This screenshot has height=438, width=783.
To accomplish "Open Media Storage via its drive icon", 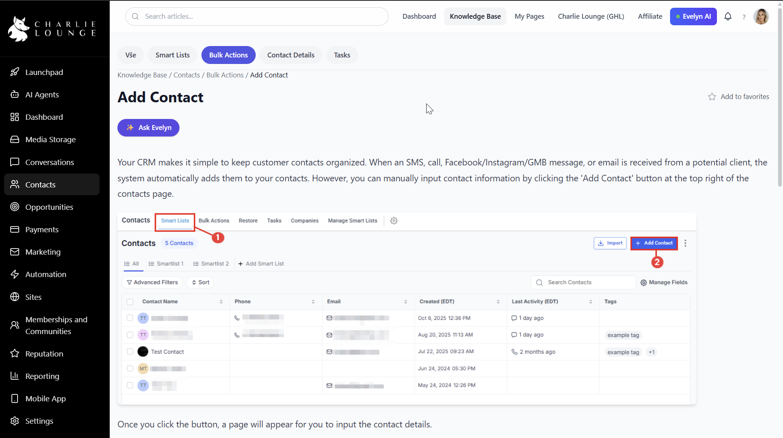I will click(15, 139).
